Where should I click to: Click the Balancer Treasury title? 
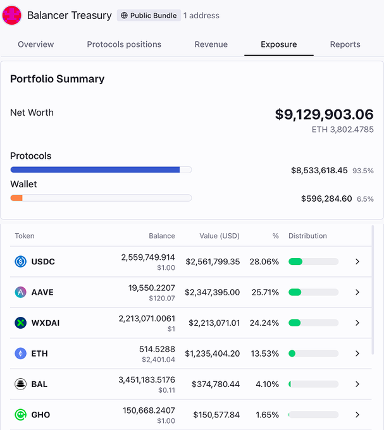tap(70, 16)
